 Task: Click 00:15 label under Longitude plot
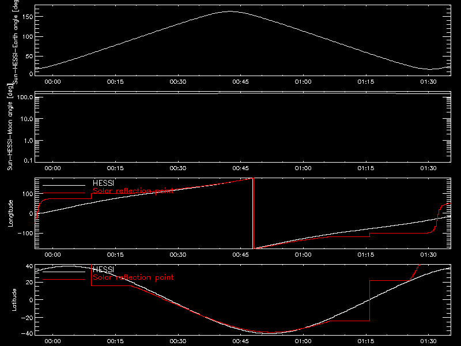pyautogui.click(x=115, y=255)
